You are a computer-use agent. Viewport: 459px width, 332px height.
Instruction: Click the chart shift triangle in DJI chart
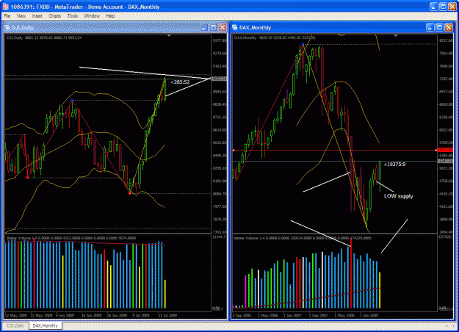click(169, 36)
